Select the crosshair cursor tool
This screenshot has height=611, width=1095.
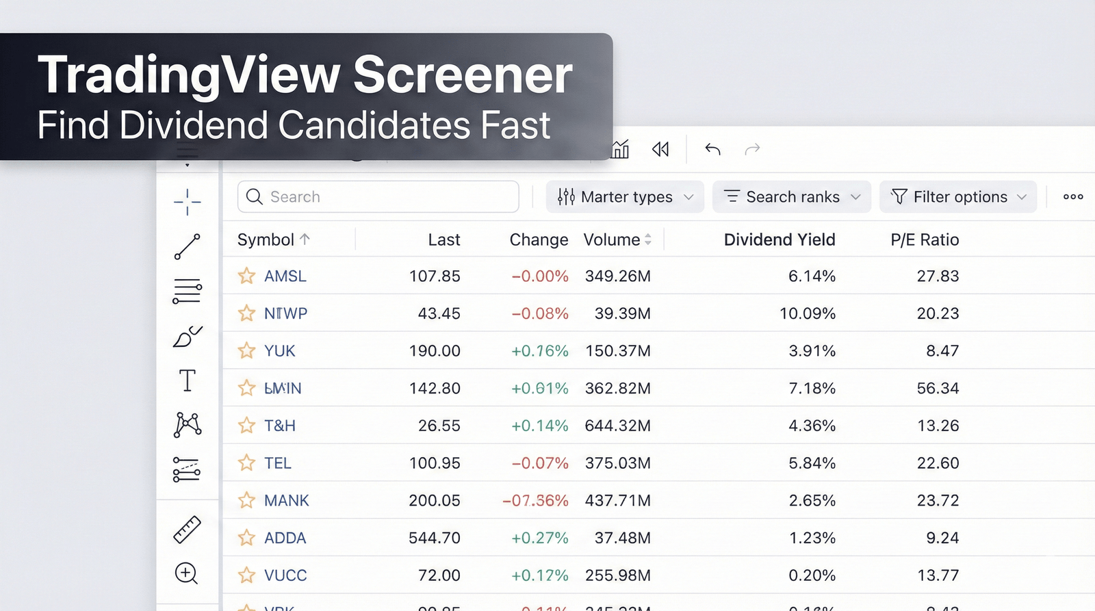187,200
